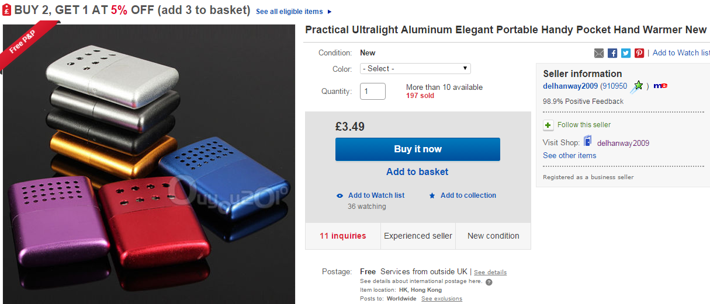Add item to collection star link
710x304 pixels.
tap(467, 195)
